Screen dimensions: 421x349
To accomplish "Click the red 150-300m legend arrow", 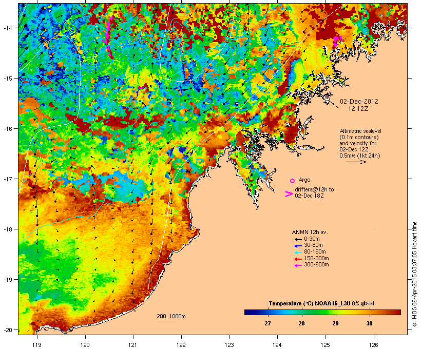I will (x=298, y=259).
